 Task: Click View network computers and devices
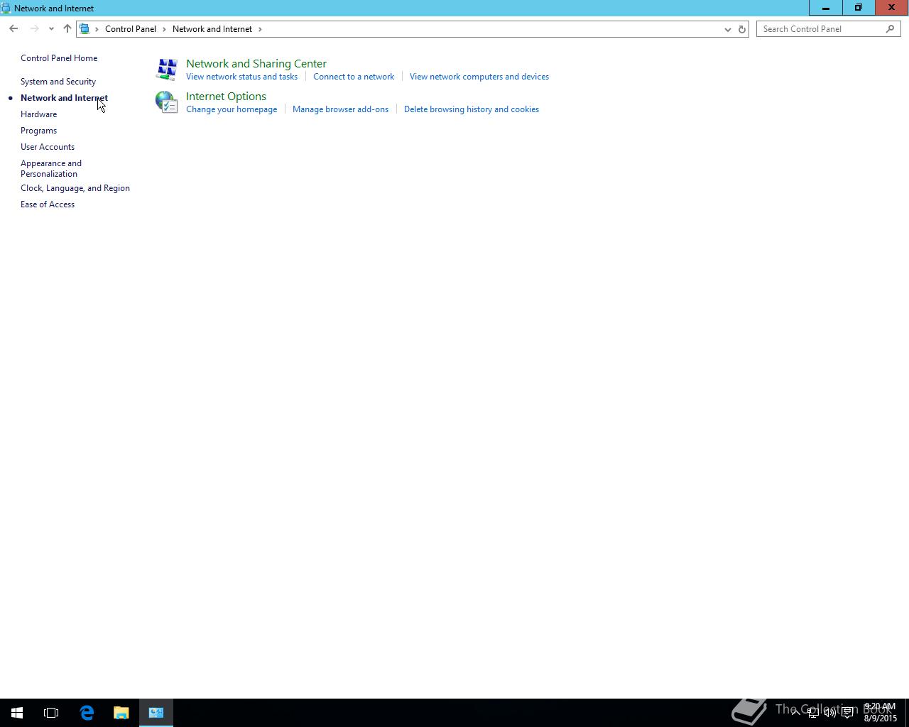(x=479, y=77)
